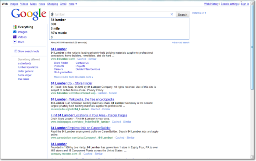Click the 'true value' related search
The height and width of the screenshot is (161, 256).
[x=23, y=79]
